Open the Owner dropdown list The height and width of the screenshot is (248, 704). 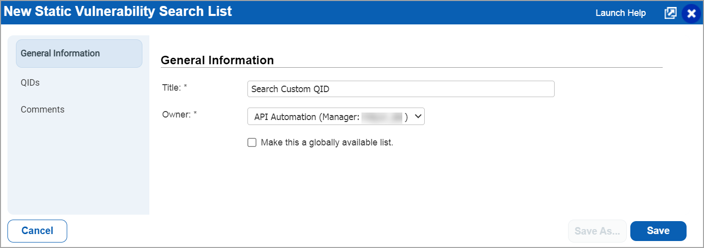coord(336,117)
